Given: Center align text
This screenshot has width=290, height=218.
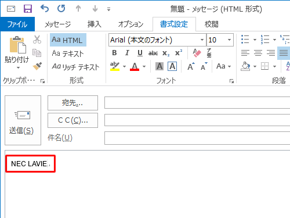Looking at the screenshot, I should 258,53.
